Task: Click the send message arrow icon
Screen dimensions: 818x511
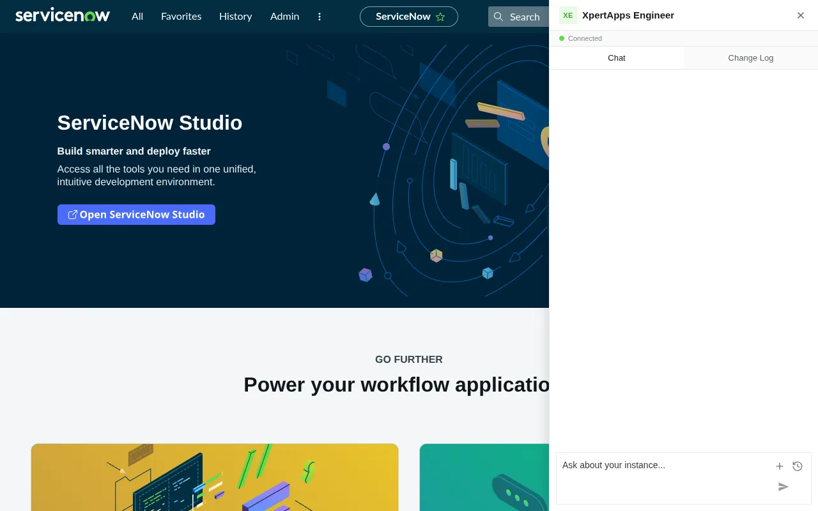Action: (x=783, y=487)
